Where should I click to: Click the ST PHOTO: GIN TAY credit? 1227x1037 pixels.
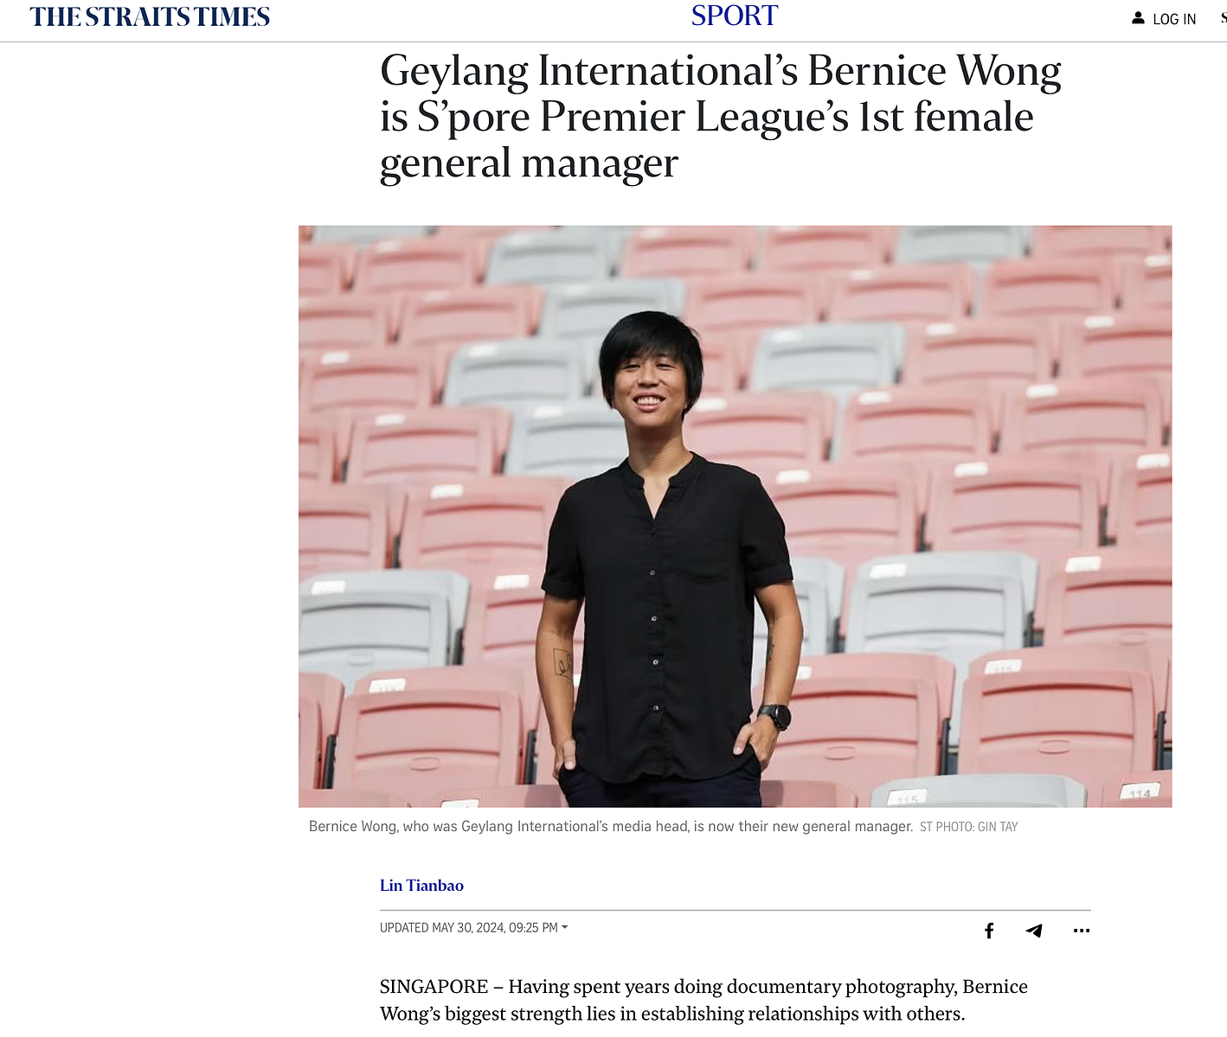pyautogui.click(x=968, y=827)
